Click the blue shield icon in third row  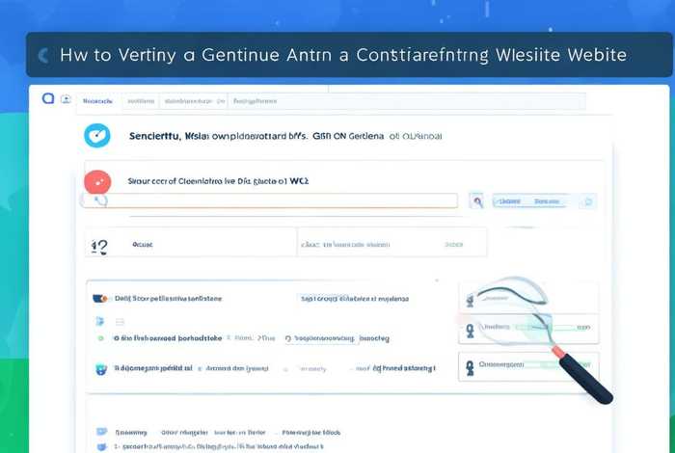tap(98, 368)
